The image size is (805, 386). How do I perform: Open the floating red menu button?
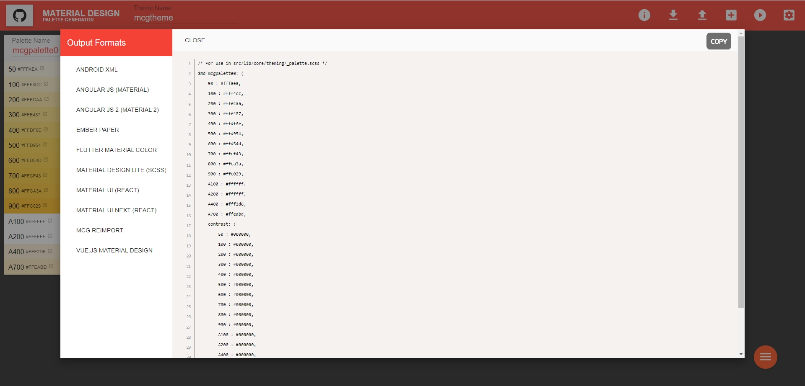pos(765,357)
